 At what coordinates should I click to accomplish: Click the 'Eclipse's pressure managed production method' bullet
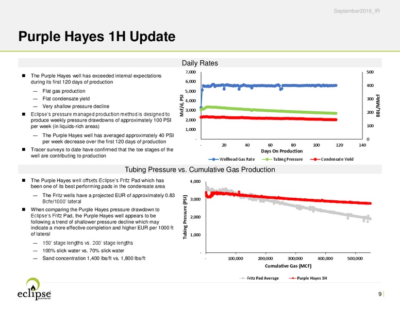point(101,121)
